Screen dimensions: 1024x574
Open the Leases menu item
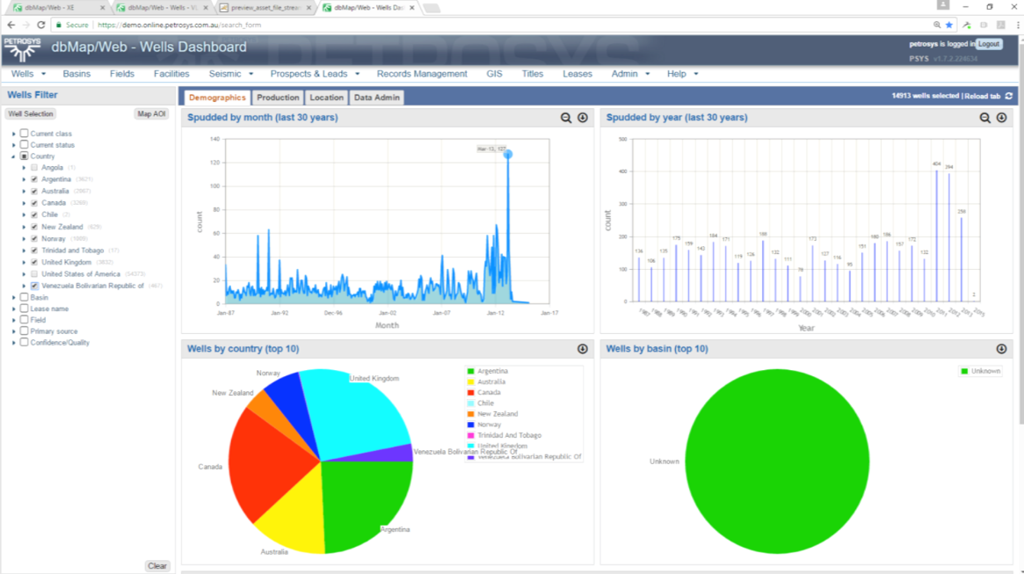click(577, 74)
